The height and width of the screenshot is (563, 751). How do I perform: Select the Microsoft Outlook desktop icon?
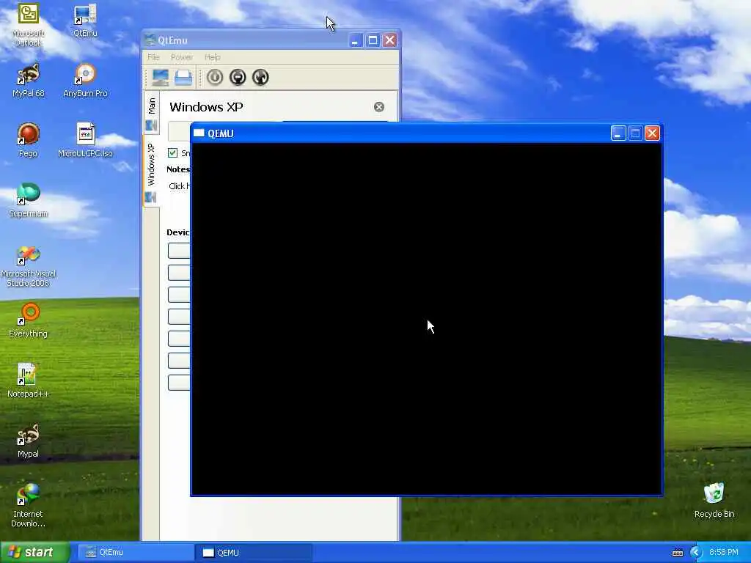point(29,25)
